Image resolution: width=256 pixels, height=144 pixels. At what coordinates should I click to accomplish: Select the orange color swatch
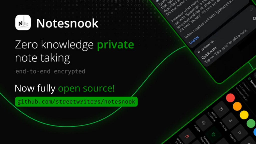tap(237, 106)
